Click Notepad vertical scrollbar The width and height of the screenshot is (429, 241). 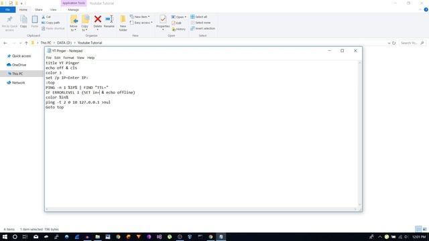tap(359, 134)
